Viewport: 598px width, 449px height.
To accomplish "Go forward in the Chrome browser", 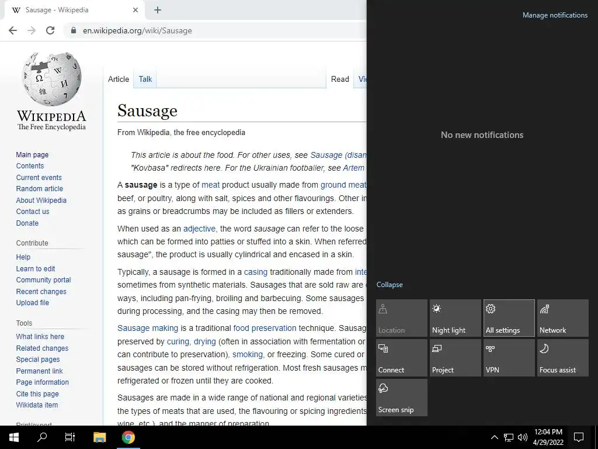I will coord(32,30).
